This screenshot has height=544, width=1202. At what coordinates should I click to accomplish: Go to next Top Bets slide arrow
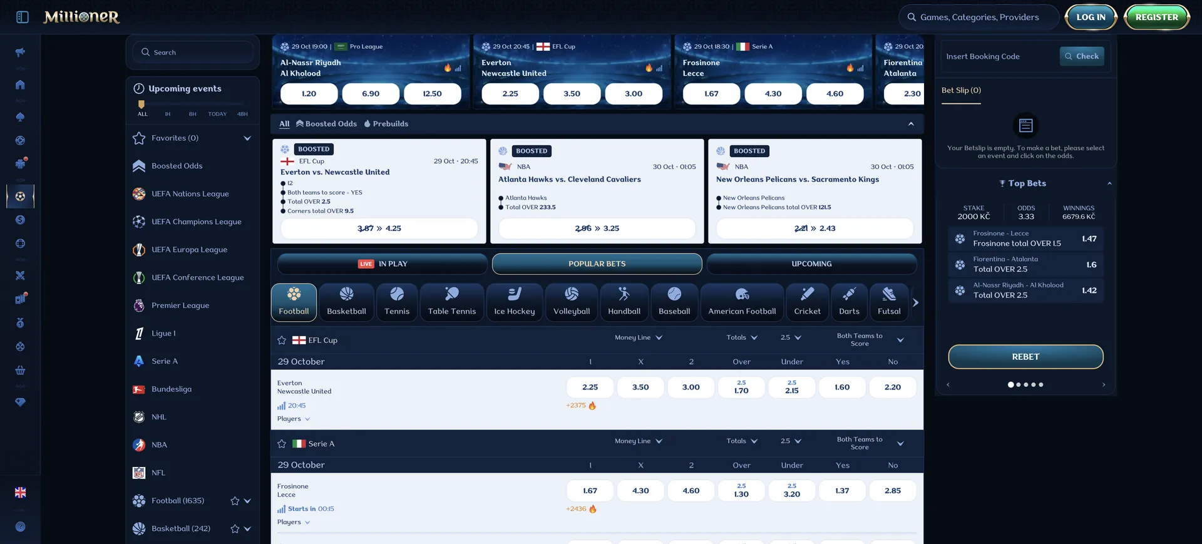[x=1104, y=385]
